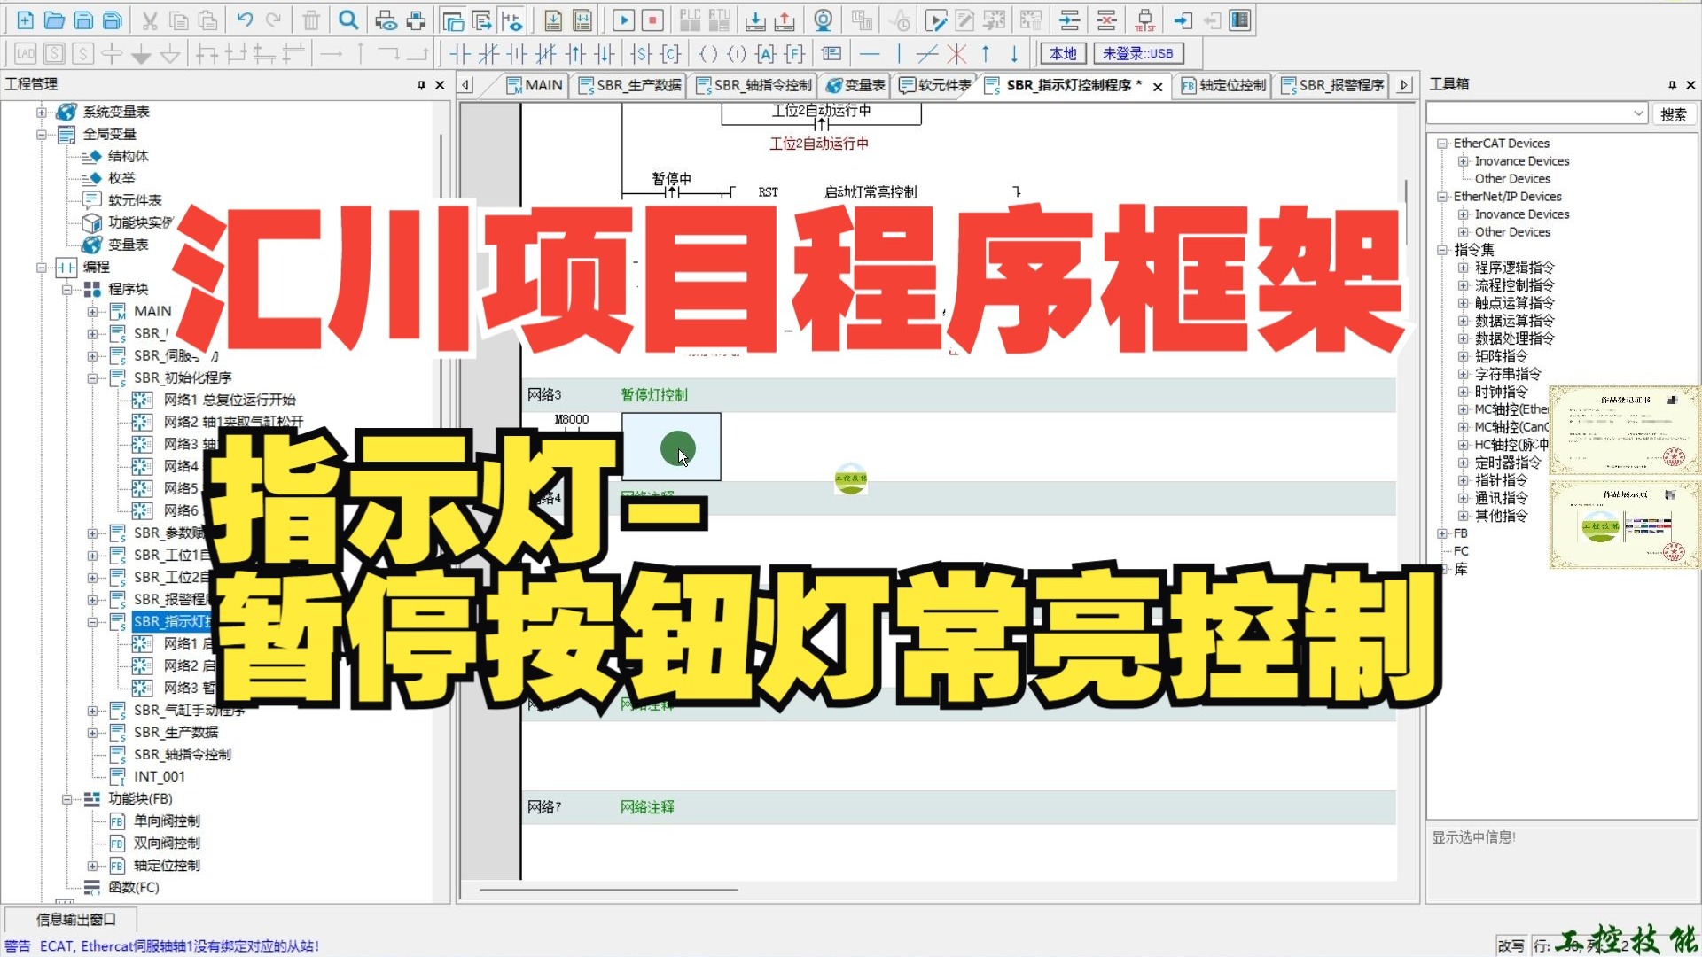Click the Undo arrow icon
This screenshot has height=957, width=1702.
tap(245, 20)
